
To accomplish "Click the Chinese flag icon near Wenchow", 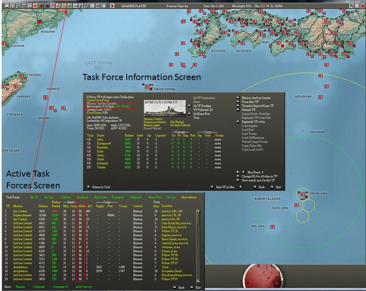I will coord(39,22).
